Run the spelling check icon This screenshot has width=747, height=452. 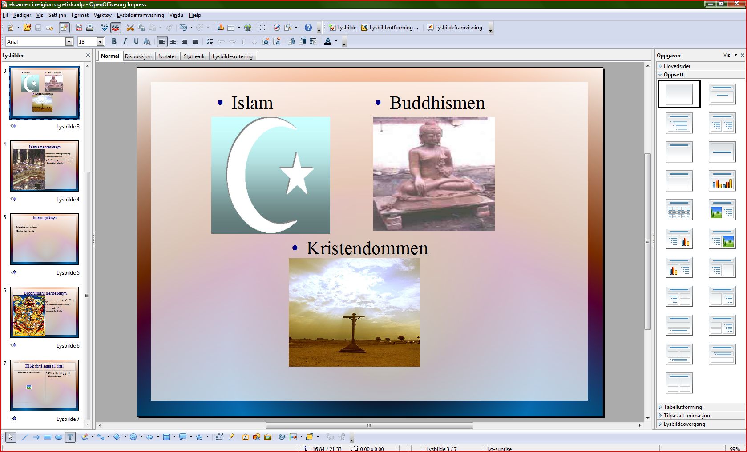(105, 28)
